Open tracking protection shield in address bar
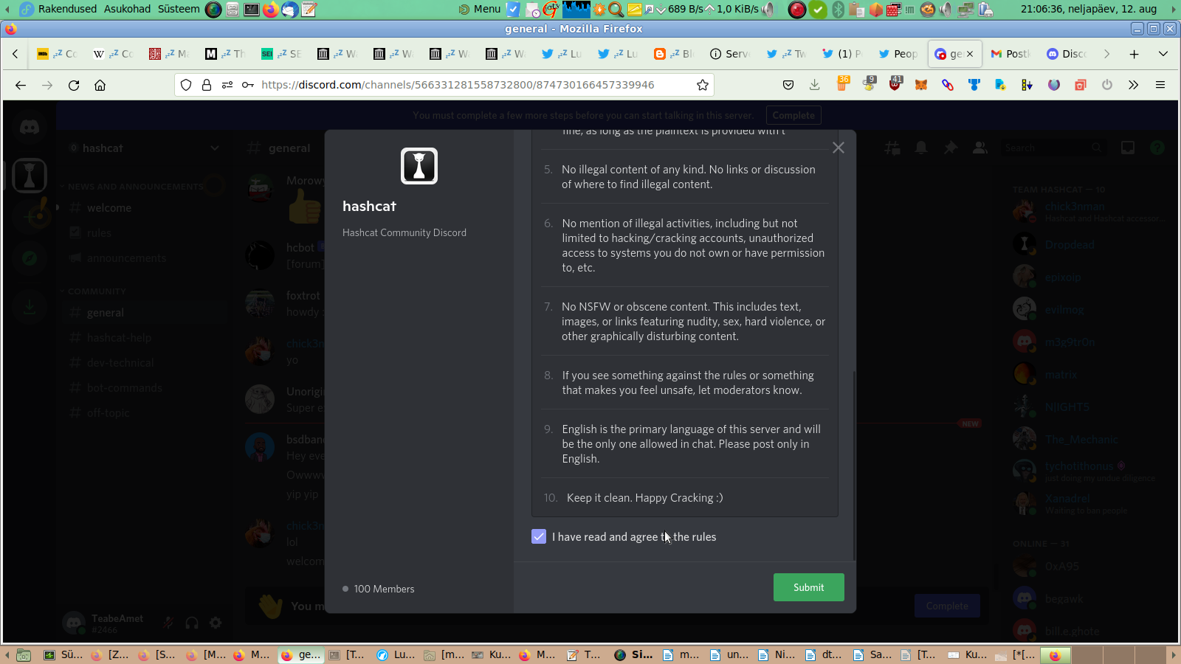 click(x=186, y=85)
